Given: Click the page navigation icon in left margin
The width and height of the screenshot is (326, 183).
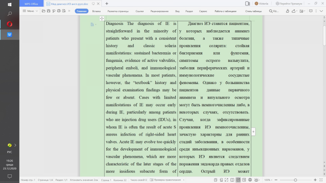Looking at the screenshot, I should click(92, 24).
